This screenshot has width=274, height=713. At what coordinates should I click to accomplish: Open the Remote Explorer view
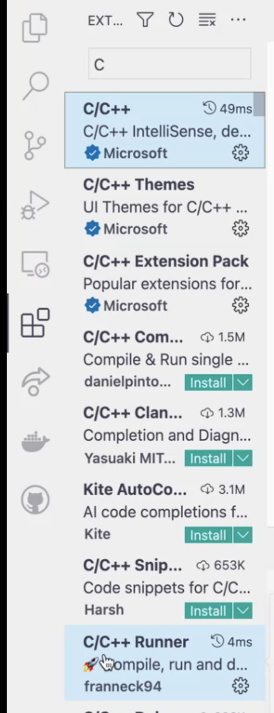click(35, 265)
